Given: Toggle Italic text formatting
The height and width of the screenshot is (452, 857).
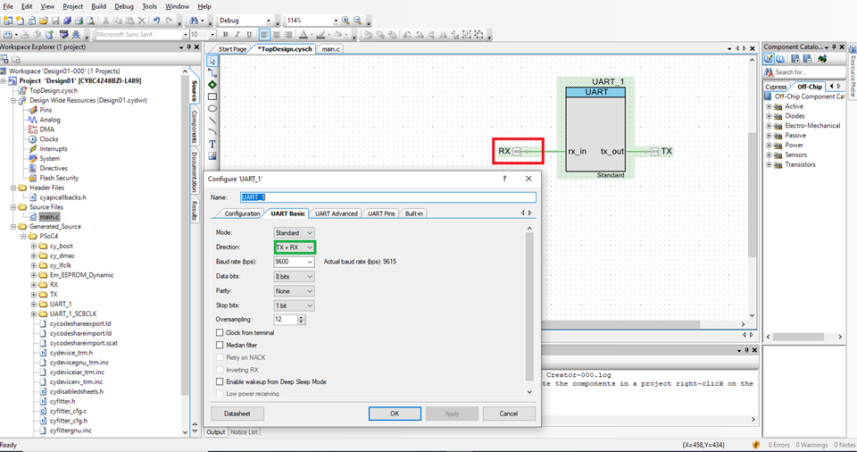Looking at the screenshot, I should (237, 35).
